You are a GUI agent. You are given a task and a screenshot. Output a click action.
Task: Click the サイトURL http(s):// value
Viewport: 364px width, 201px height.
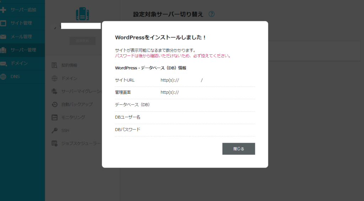pos(182,80)
